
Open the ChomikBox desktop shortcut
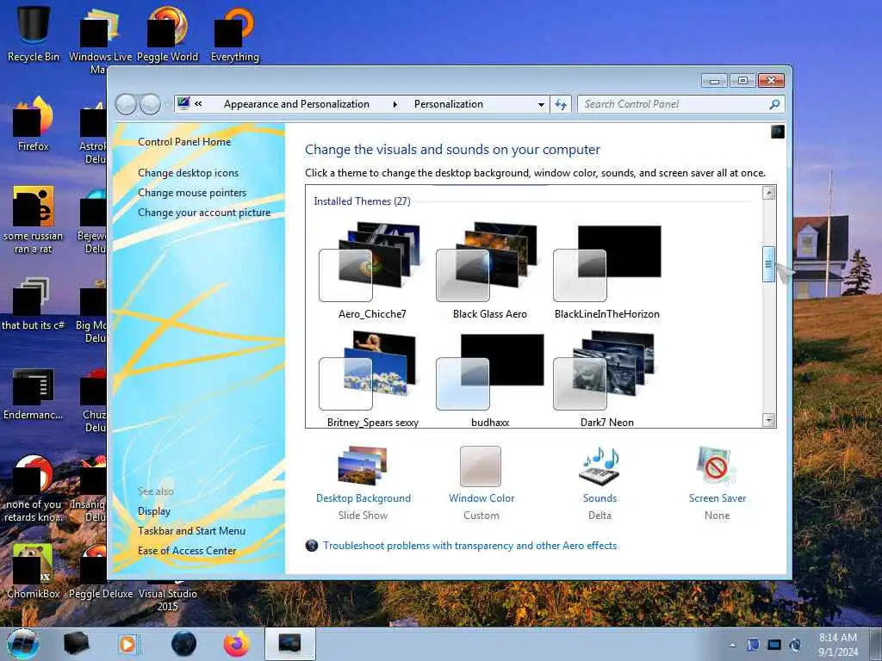[x=34, y=571]
